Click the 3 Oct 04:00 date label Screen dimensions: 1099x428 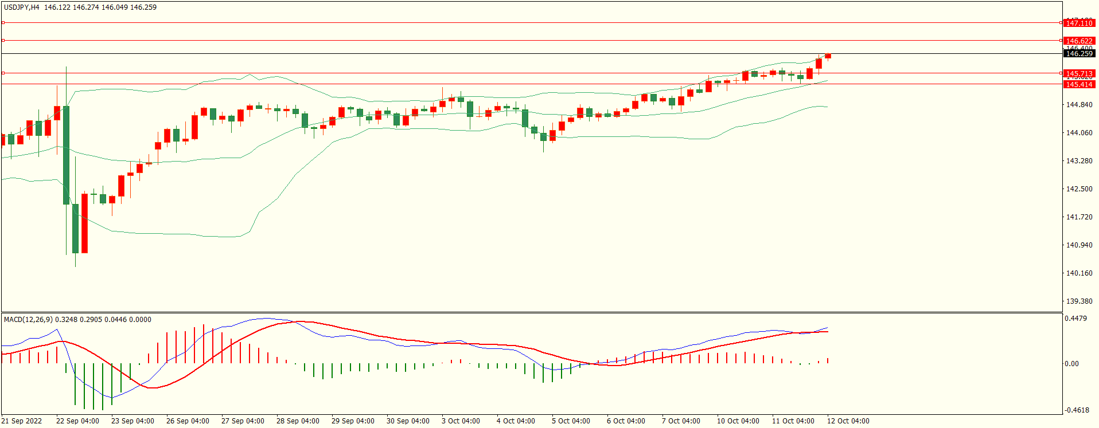(461, 421)
